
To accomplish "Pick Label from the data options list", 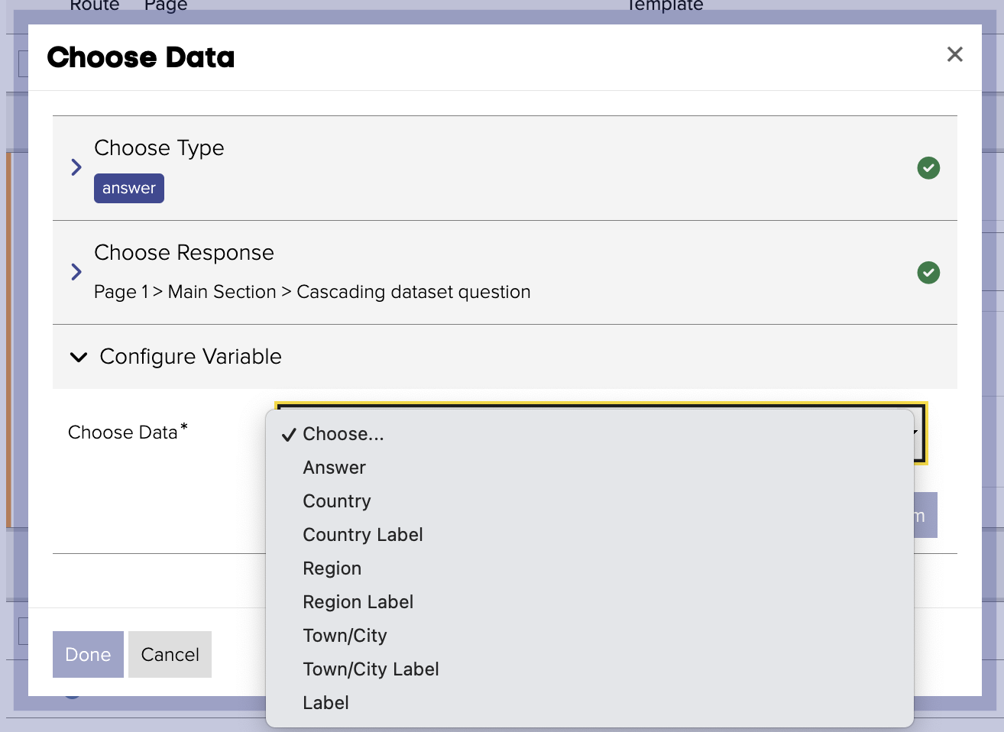I will 325,703.
